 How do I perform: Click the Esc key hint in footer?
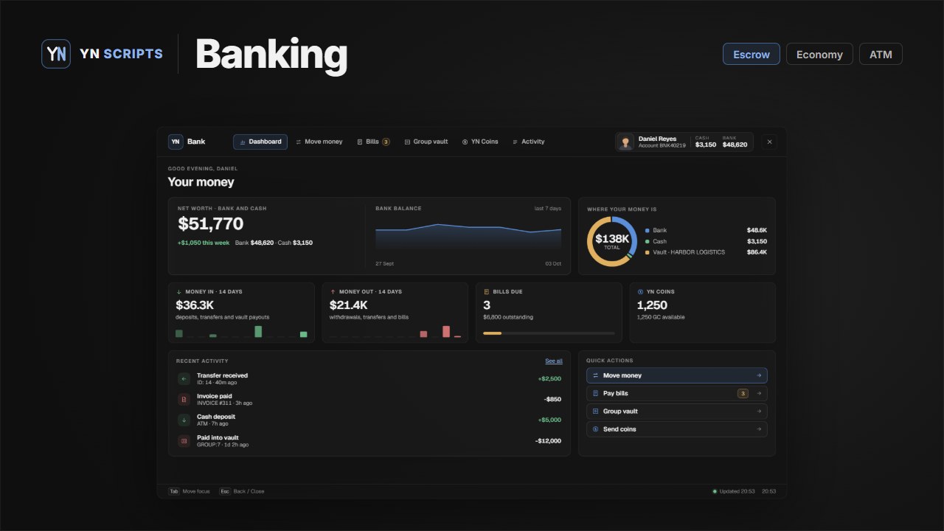click(x=225, y=491)
